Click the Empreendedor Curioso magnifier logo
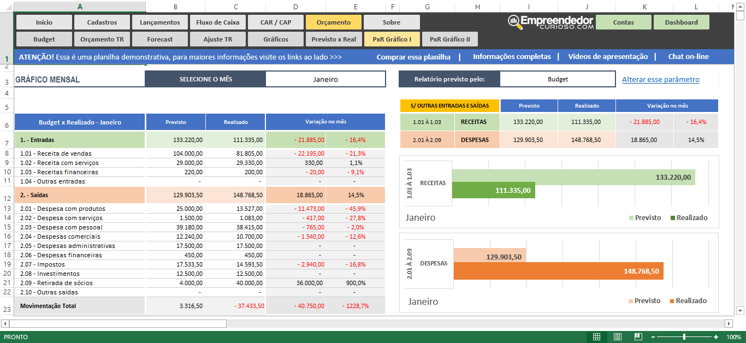 point(514,21)
